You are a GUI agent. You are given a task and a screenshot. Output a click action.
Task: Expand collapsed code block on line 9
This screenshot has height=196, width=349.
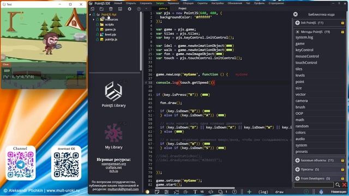click(x=229, y=46)
